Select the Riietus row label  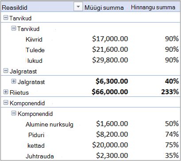tap(19, 92)
